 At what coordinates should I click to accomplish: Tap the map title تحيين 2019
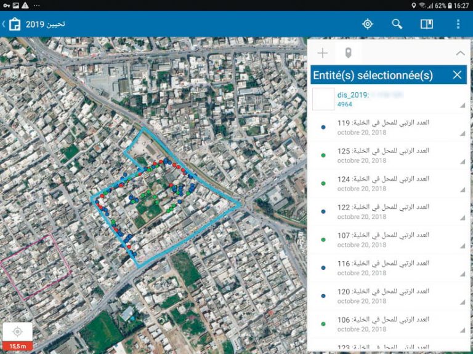(x=45, y=25)
